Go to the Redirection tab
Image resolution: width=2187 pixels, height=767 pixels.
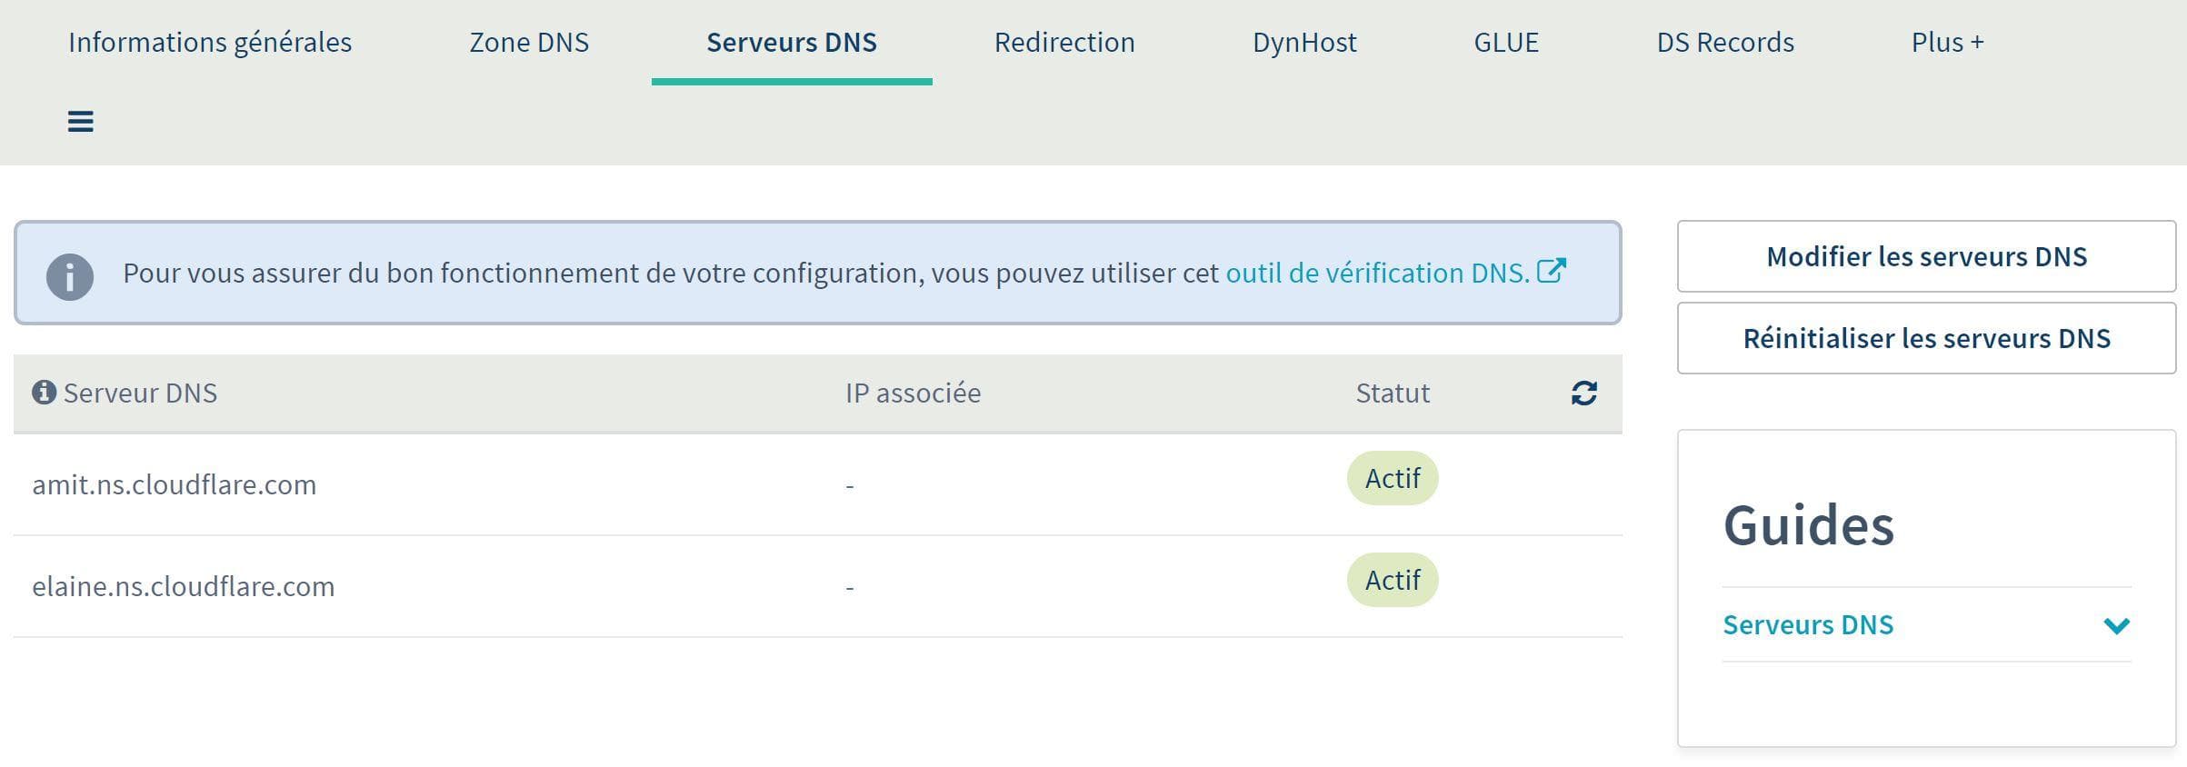tap(1064, 42)
